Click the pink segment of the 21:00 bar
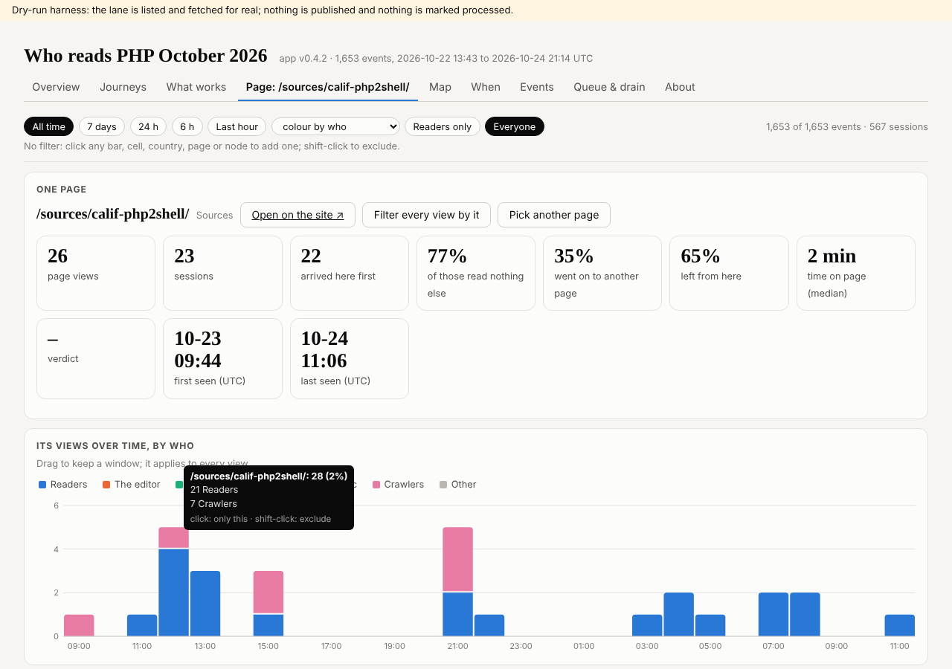Viewport: 952px width, 669px height. (458, 559)
